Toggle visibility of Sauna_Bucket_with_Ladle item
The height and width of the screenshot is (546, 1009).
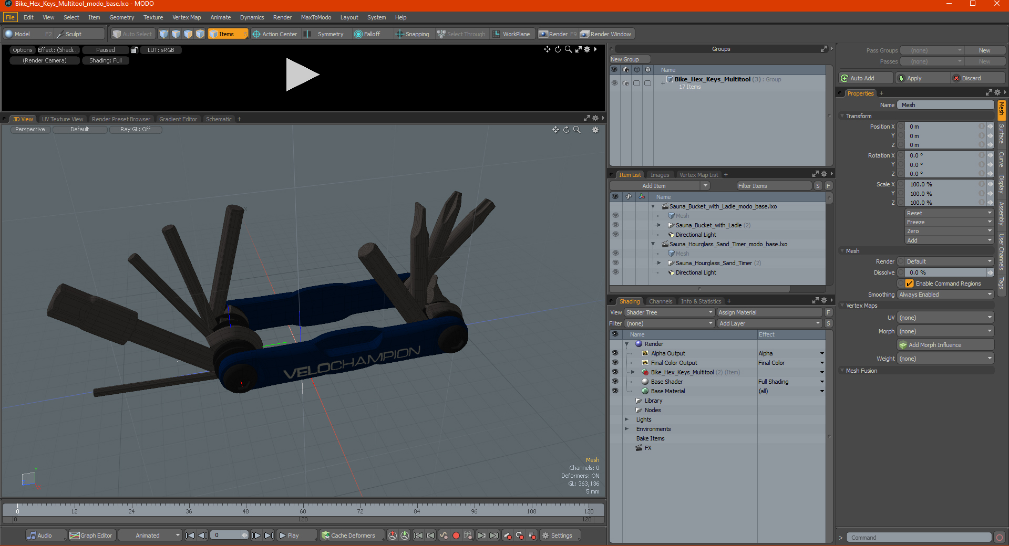pos(615,225)
